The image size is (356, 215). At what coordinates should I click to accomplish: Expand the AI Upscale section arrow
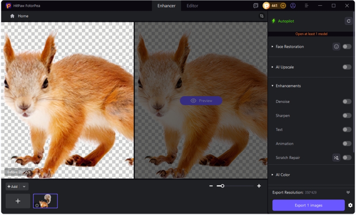click(272, 67)
